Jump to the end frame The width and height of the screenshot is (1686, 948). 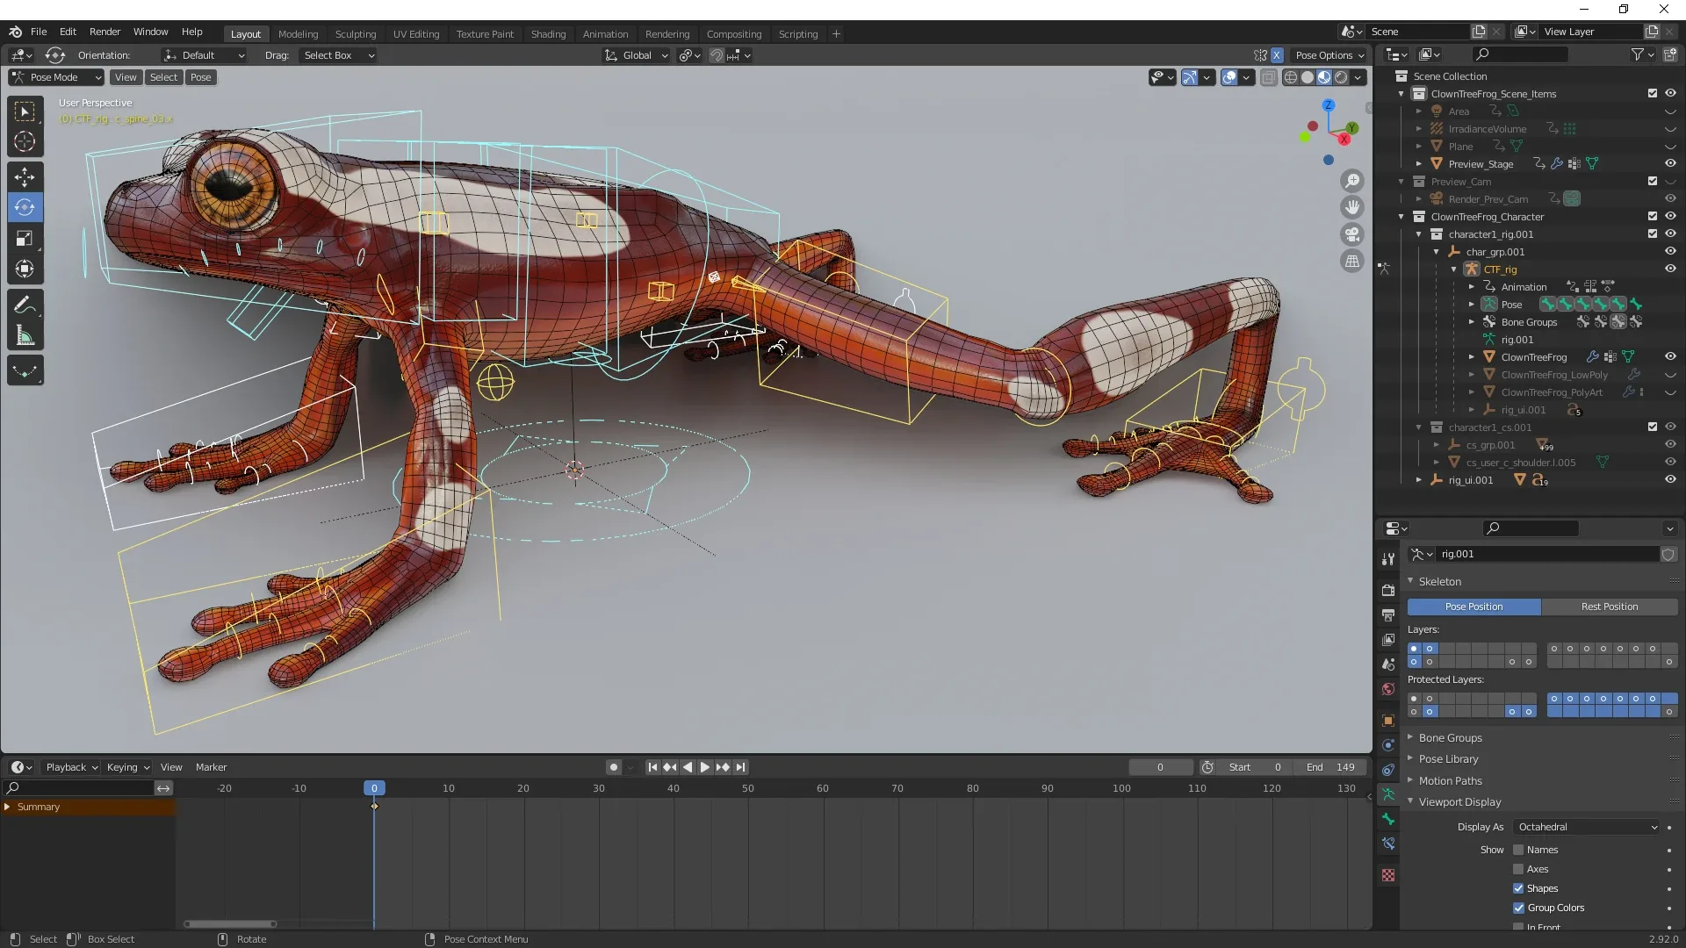pyautogui.click(x=741, y=767)
